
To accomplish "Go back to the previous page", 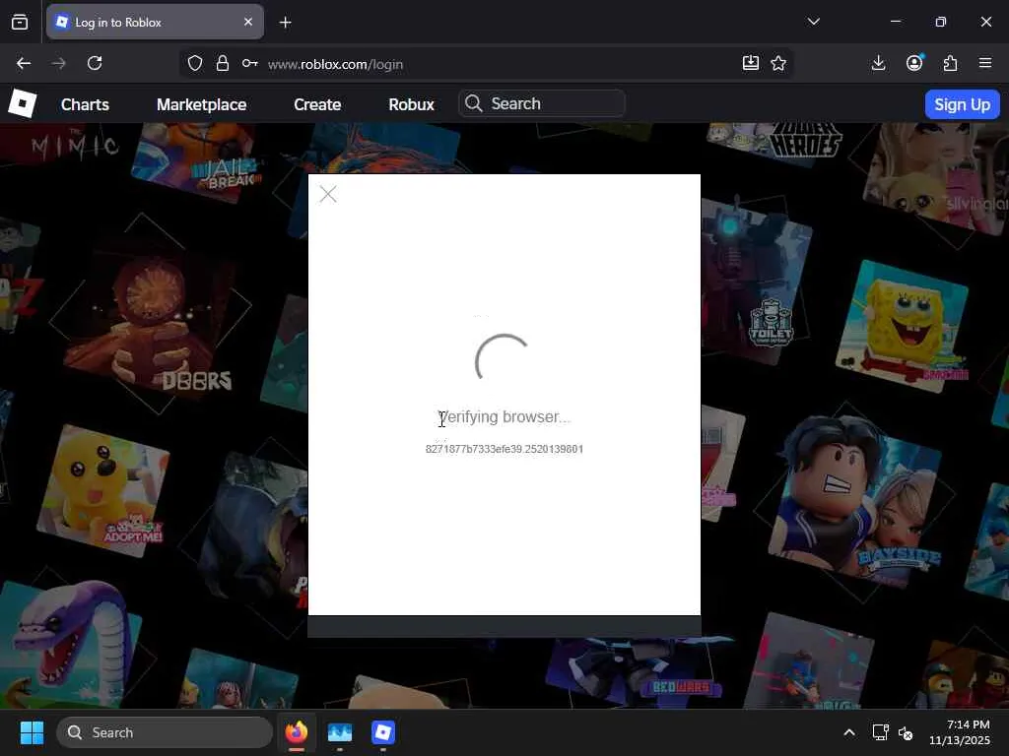I will pyautogui.click(x=24, y=63).
